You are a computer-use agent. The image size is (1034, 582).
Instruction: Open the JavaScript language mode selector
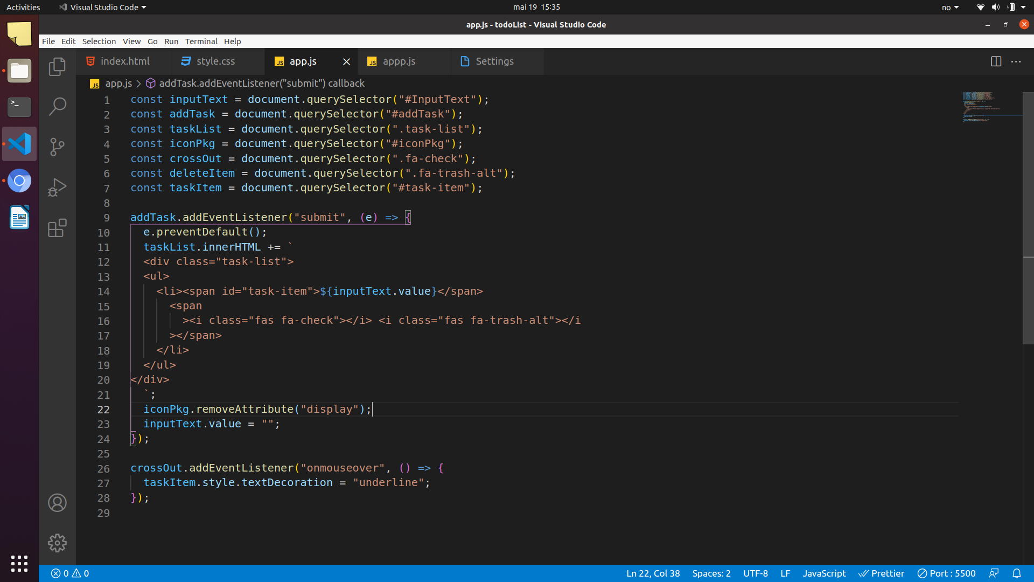(x=823, y=573)
